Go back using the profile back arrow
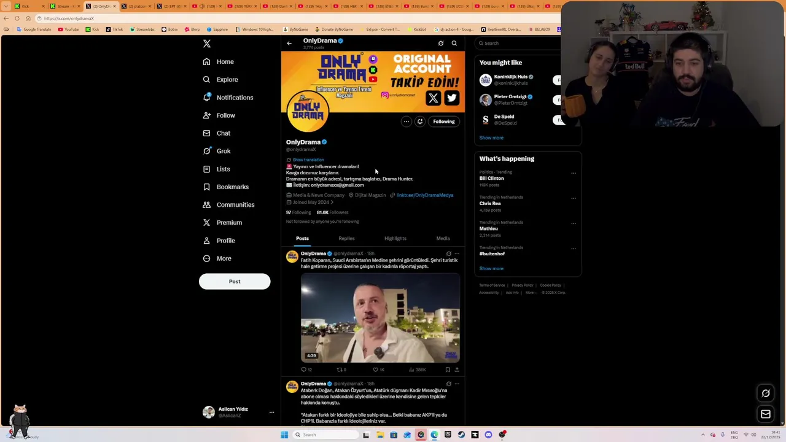 tap(289, 43)
